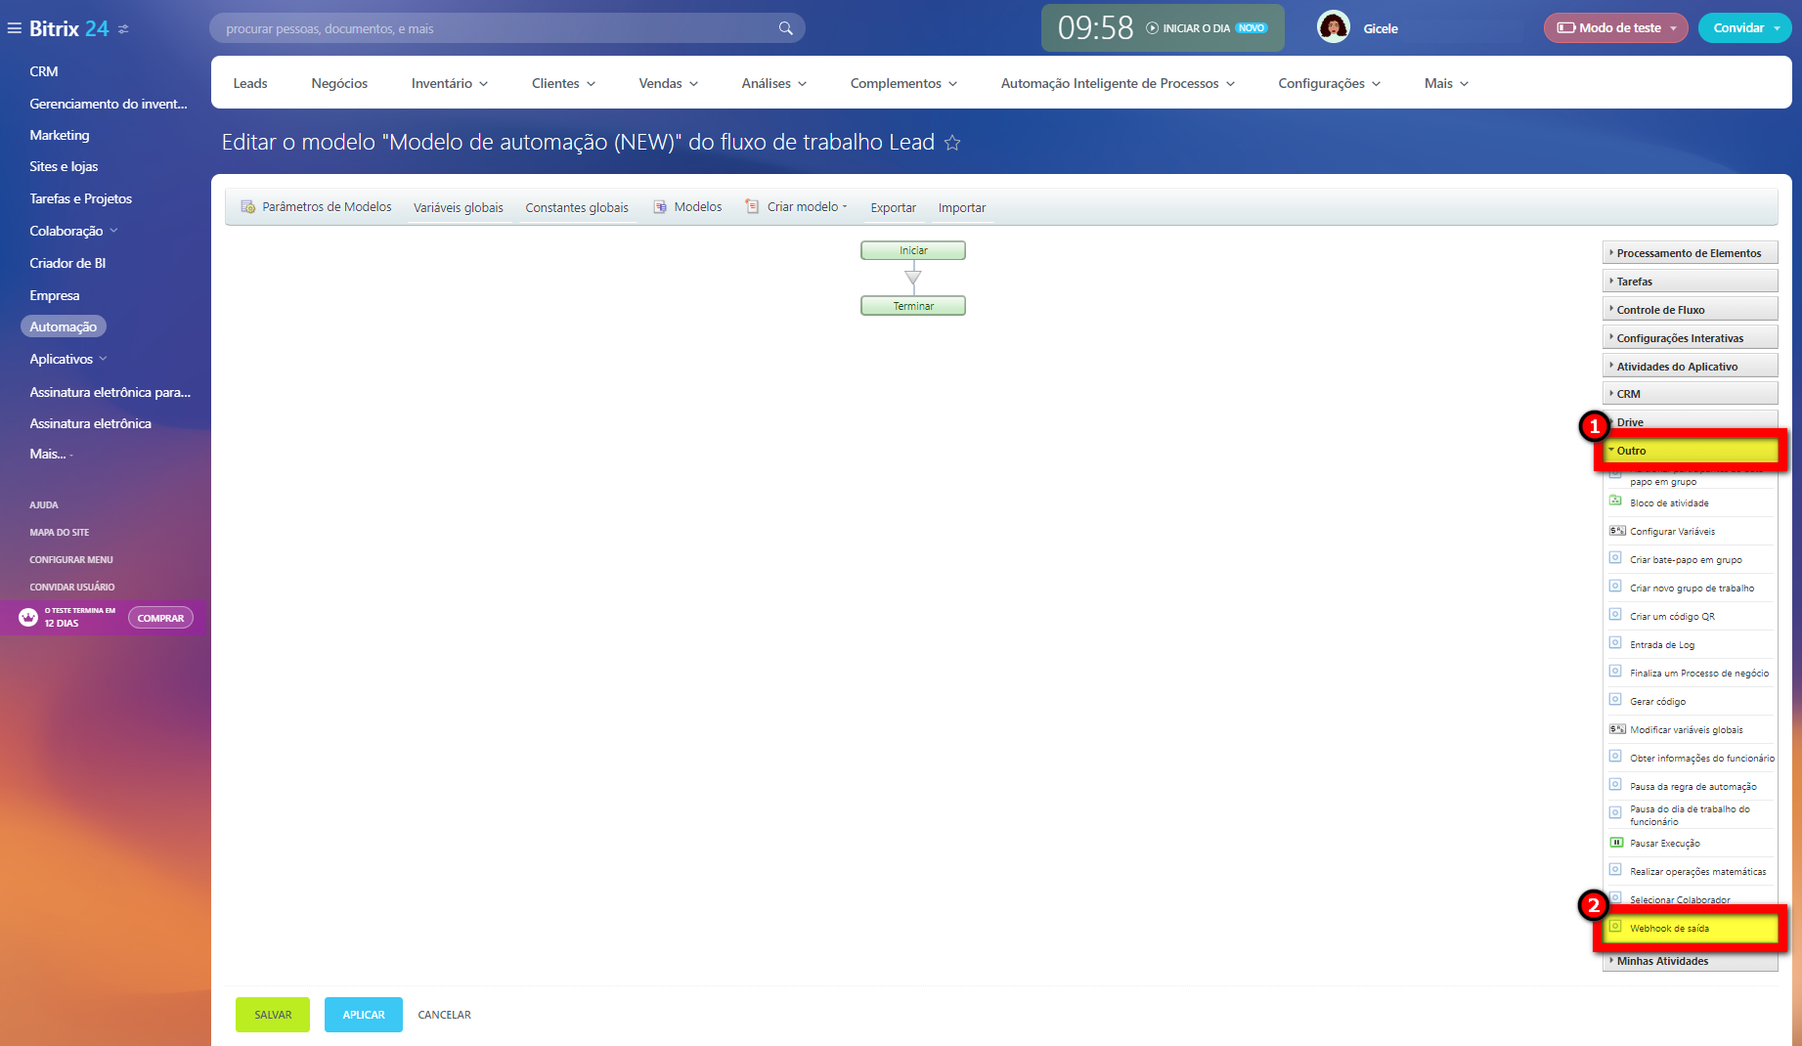Click the Configurar Variáveis activity
Viewport: 1802px width, 1046px height.
(1672, 531)
